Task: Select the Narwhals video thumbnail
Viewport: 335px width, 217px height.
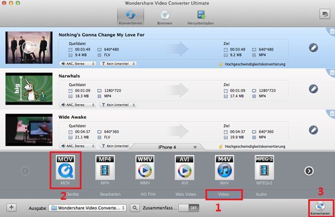Action: pos(29,88)
